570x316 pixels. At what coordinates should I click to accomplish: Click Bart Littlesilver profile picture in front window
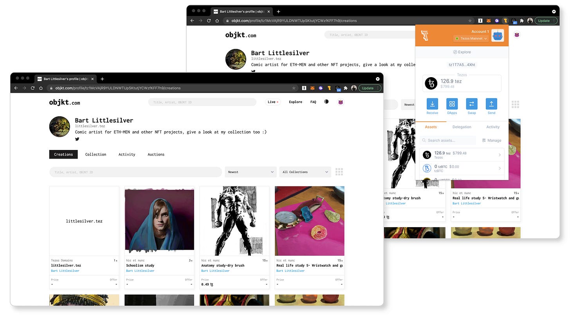tap(60, 126)
